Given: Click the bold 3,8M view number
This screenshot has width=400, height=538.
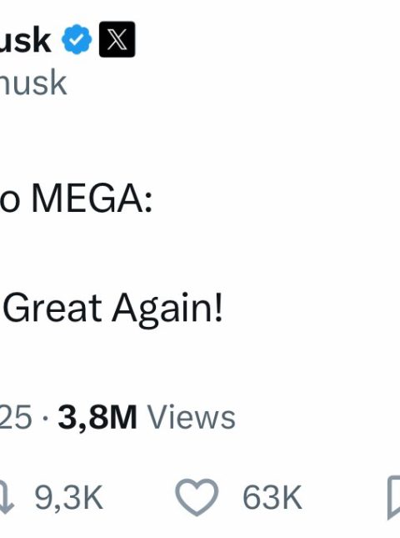Looking at the screenshot, I should 97,418.
